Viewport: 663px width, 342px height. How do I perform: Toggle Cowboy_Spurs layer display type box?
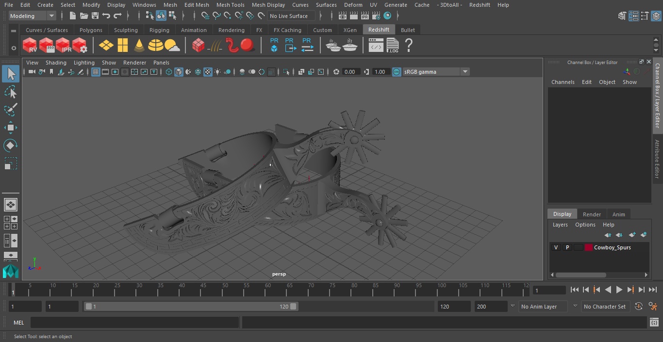click(578, 247)
